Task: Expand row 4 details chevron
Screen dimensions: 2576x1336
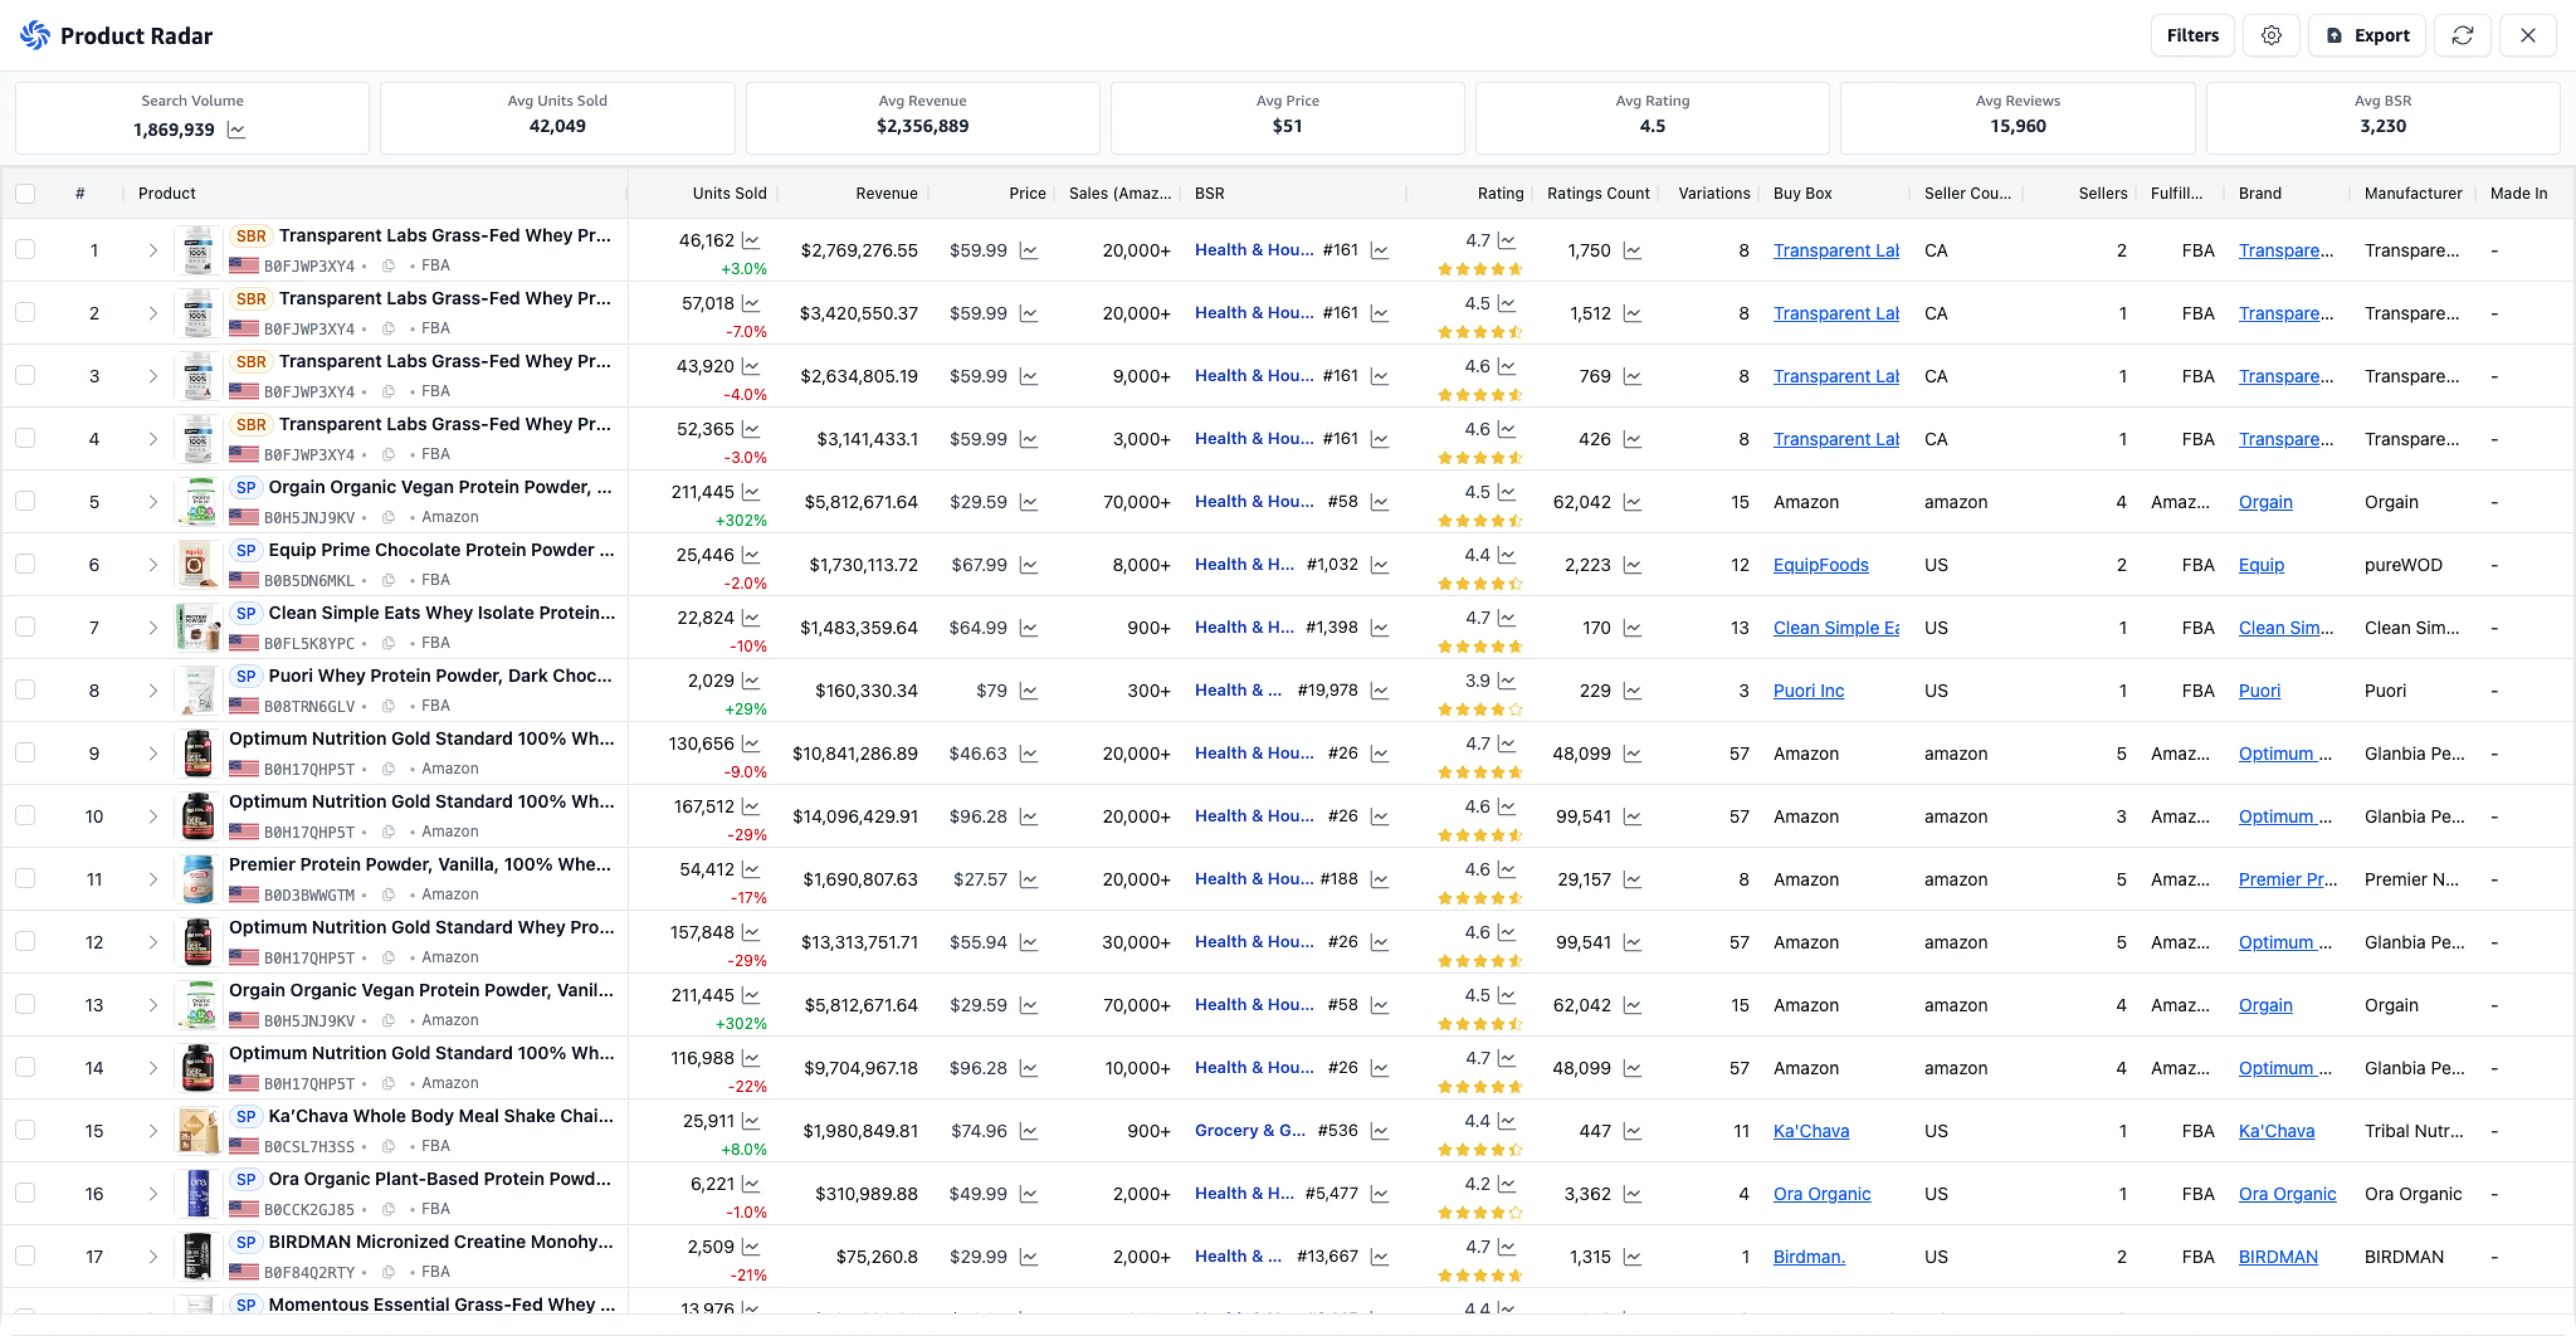Action: [153, 440]
